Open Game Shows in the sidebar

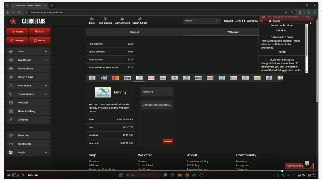pyautogui.click(x=28, y=69)
